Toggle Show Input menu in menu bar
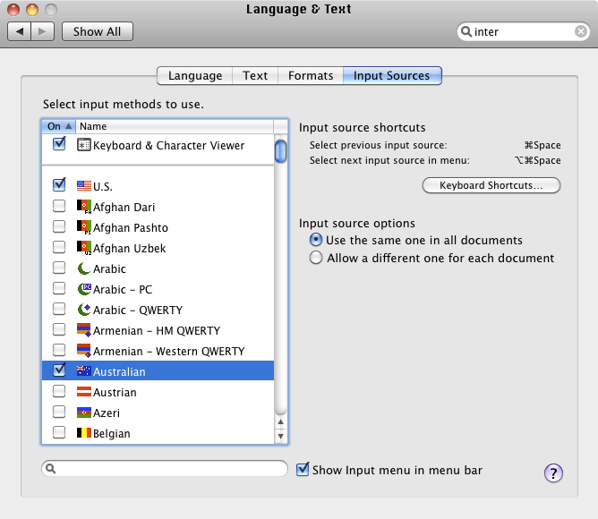598x519 pixels. (303, 470)
